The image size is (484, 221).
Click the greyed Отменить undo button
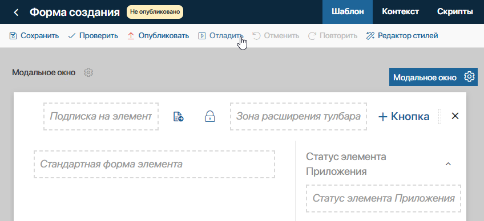pyautogui.click(x=276, y=36)
